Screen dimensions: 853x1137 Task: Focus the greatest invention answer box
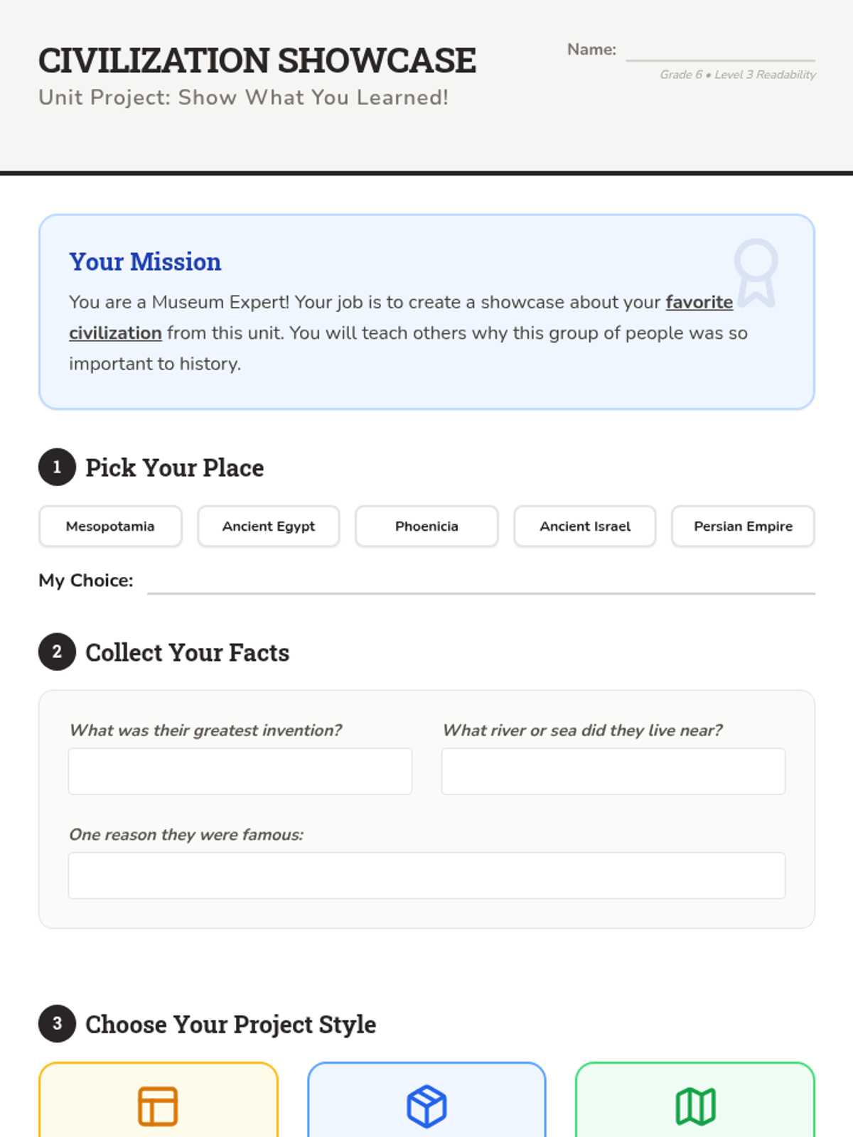pyautogui.click(x=240, y=771)
